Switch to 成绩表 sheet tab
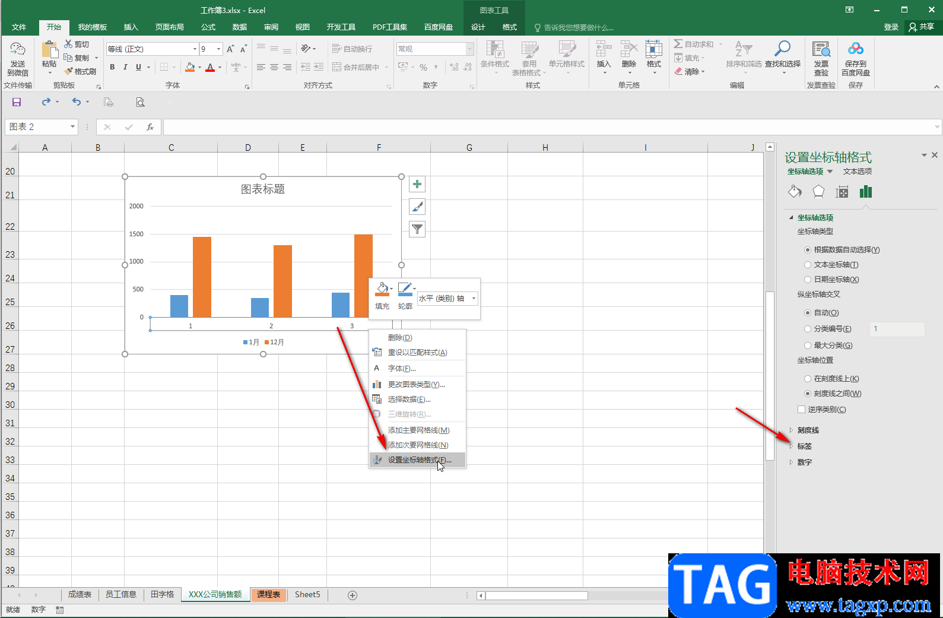Screen dimensions: 943x618 coord(80,594)
